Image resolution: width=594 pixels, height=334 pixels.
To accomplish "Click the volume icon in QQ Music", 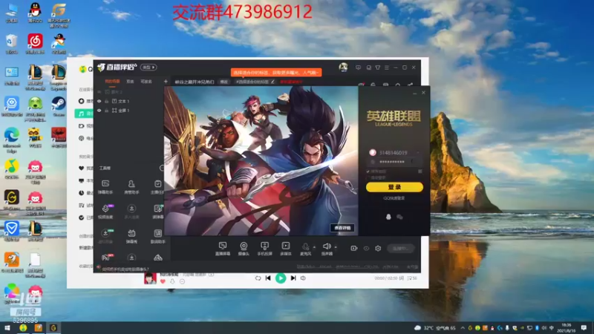I will (303, 278).
